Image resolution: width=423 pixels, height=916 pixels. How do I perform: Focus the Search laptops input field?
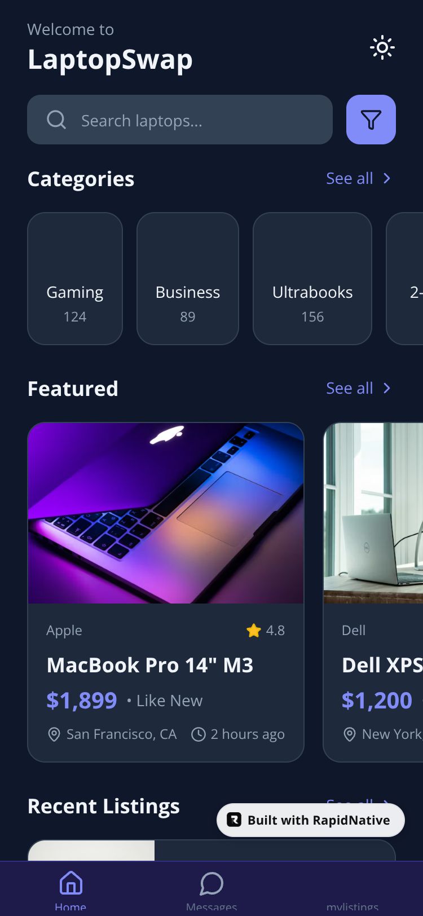pyautogui.click(x=180, y=120)
